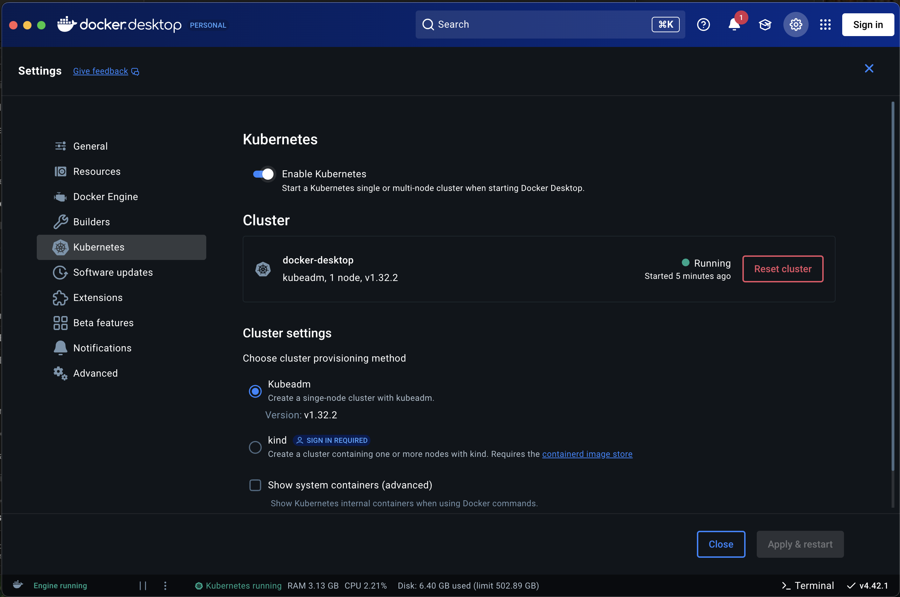Open Software updates settings section
The width and height of the screenshot is (900, 597).
[122, 273]
